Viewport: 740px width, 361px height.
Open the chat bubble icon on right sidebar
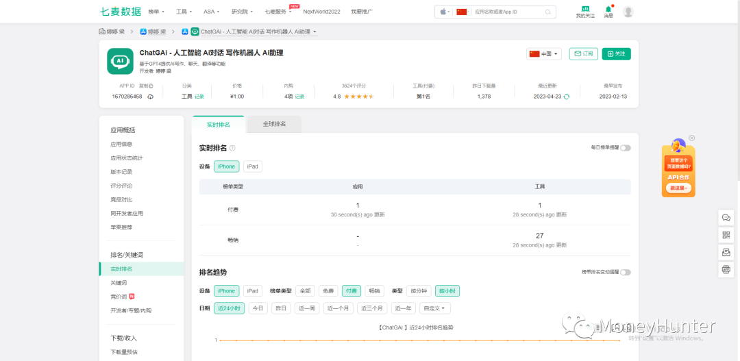point(726,218)
